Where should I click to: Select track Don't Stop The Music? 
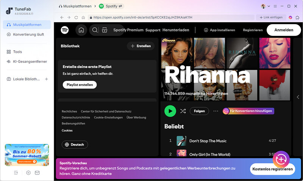(x=208, y=141)
